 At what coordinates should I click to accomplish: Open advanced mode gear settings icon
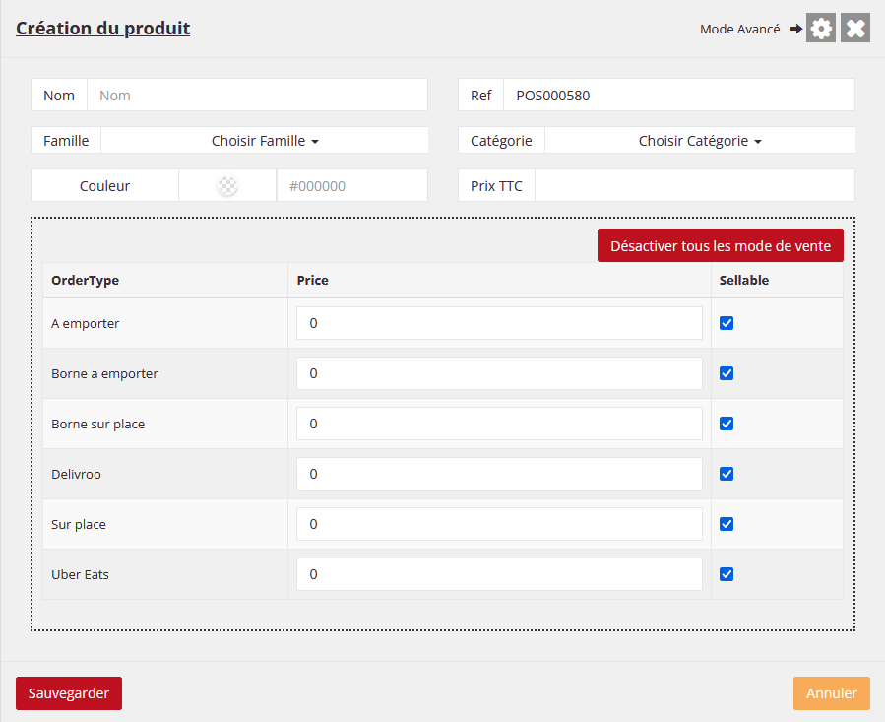(x=821, y=29)
